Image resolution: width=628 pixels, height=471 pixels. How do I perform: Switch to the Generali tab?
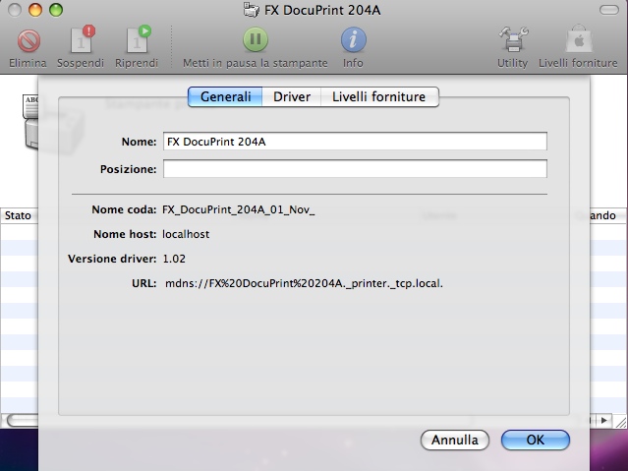pyautogui.click(x=225, y=96)
